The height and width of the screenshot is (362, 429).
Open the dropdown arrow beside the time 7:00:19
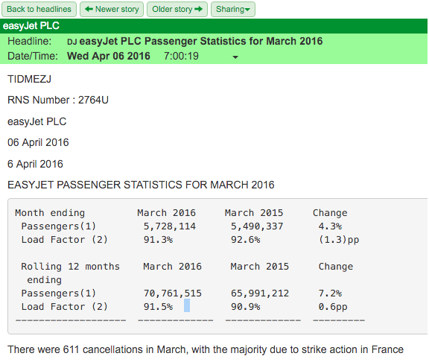[235, 57]
